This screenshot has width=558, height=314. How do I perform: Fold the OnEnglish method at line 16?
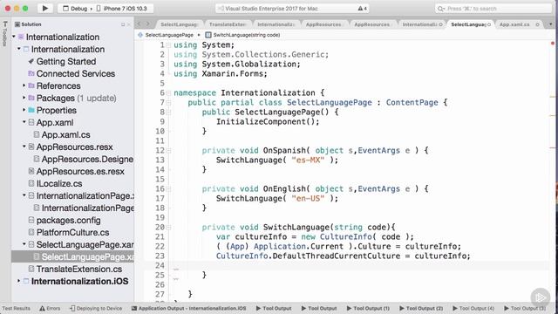point(168,189)
